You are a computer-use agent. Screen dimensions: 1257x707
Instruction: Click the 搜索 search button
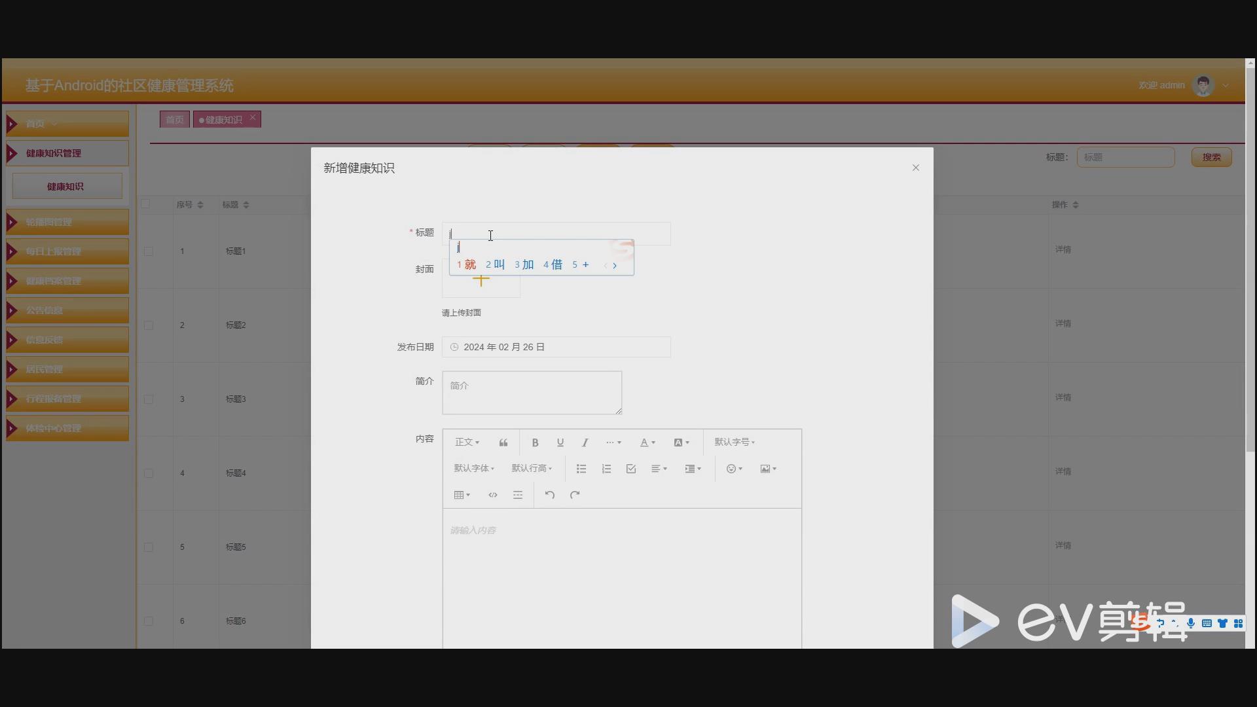point(1211,157)
